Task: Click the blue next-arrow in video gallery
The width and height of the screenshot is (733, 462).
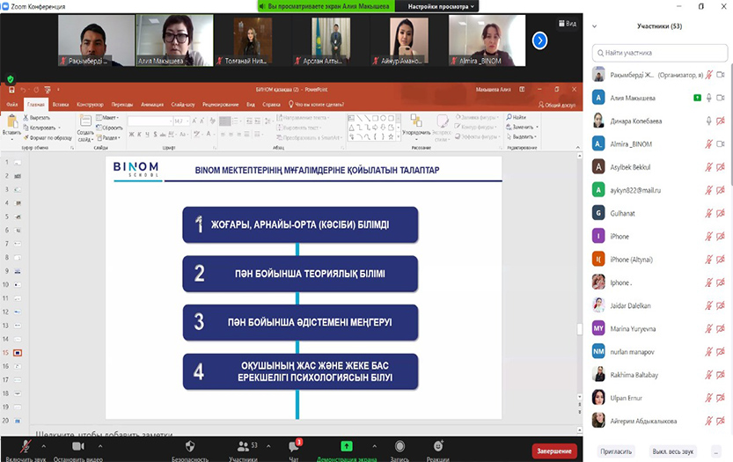Action: 540,40
